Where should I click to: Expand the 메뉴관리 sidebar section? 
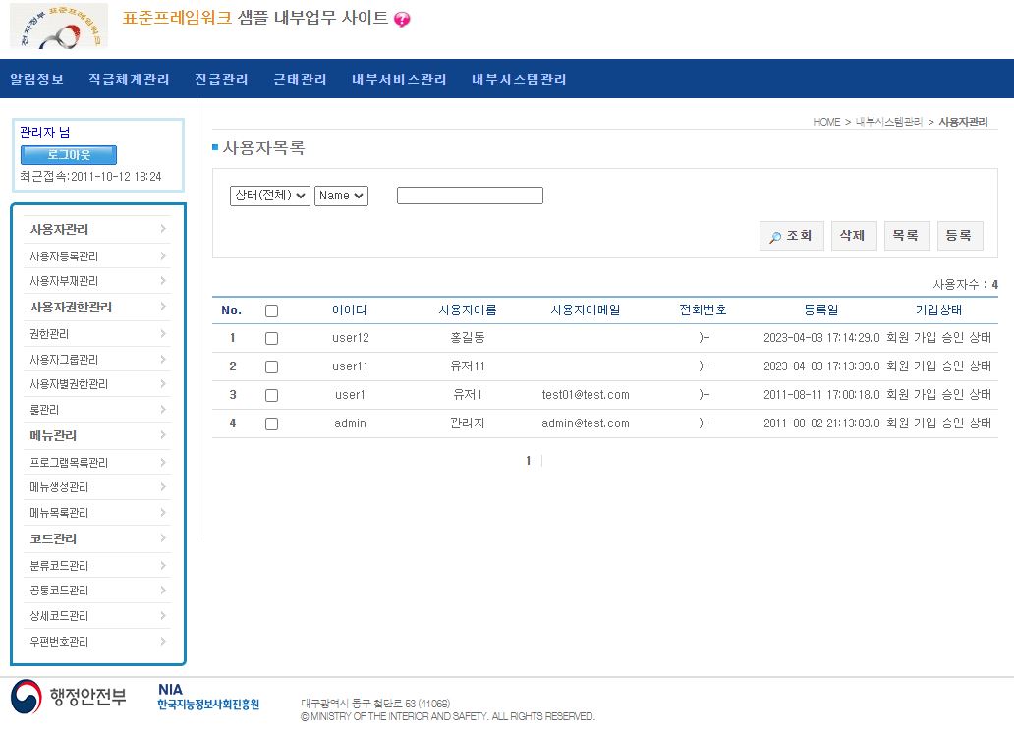[98, 435]
